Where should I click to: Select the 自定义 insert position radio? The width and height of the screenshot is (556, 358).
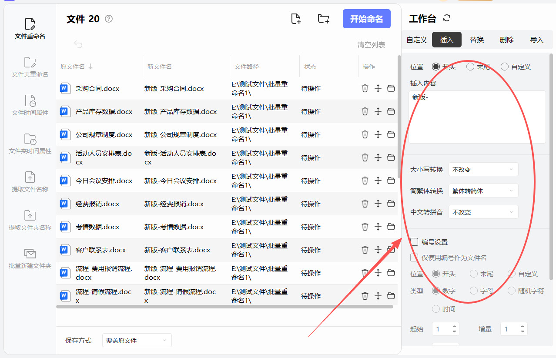(x=505, y=67)
